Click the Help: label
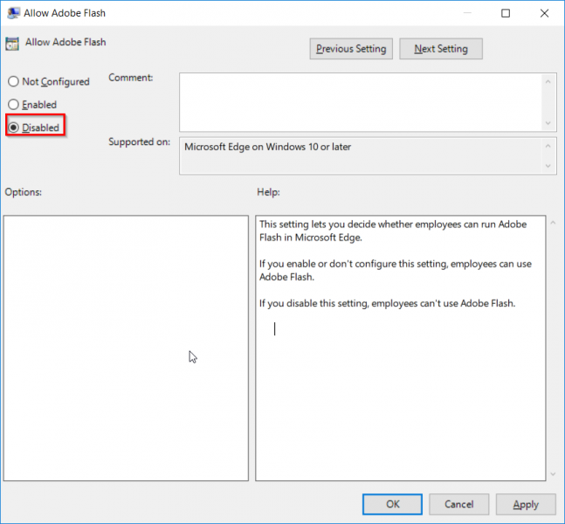565x524 pixels. click(x=268, y=192)
